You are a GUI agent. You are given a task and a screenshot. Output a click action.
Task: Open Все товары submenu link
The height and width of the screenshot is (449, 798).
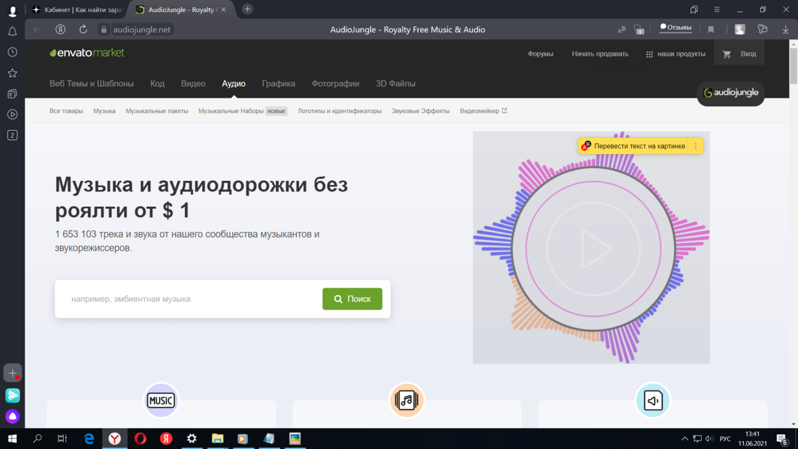[x=66, y=111]
